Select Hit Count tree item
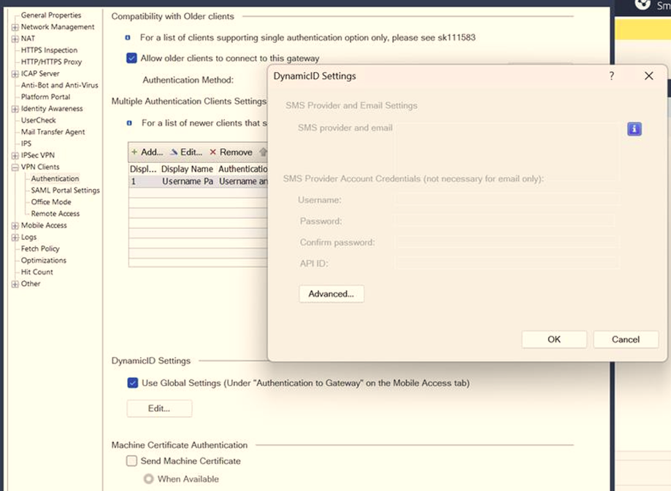The height and width of the screenshot is (491, 671). click(37, 272)
